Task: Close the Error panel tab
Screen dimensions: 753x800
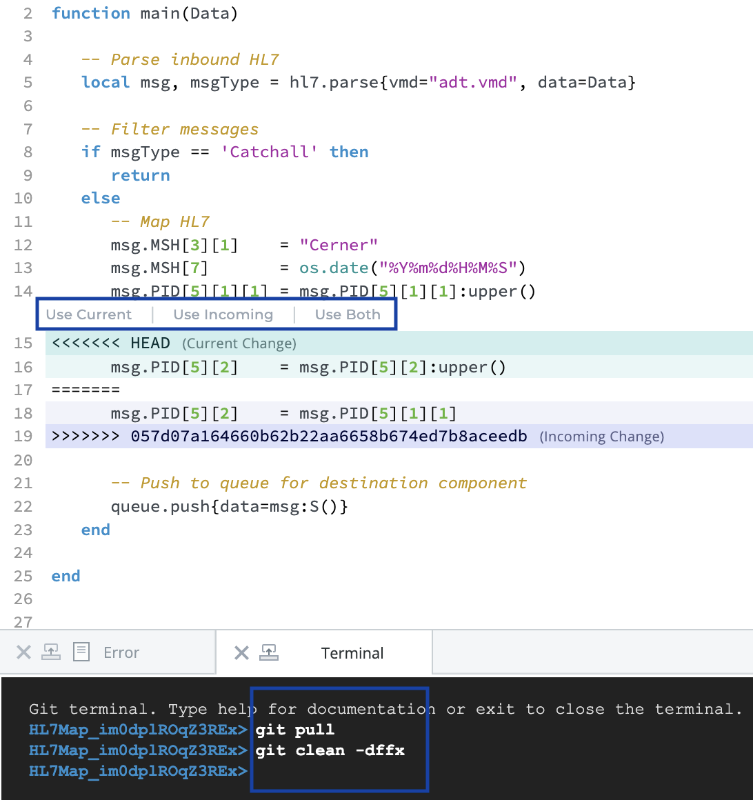Action: click(x=23, y=652)
